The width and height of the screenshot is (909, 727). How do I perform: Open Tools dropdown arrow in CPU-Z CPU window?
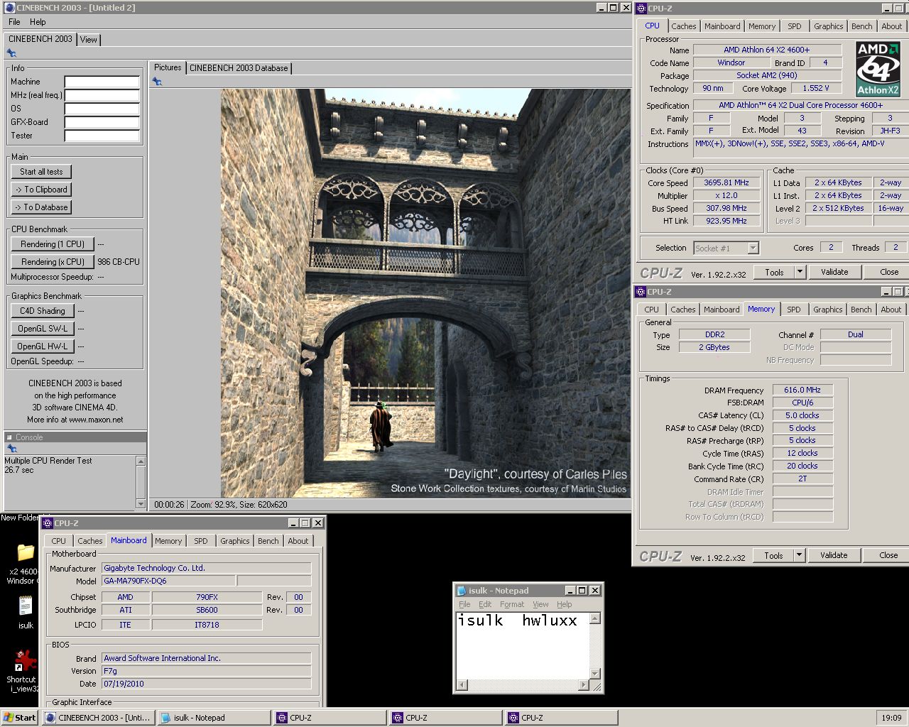click(x=800, y=272)
